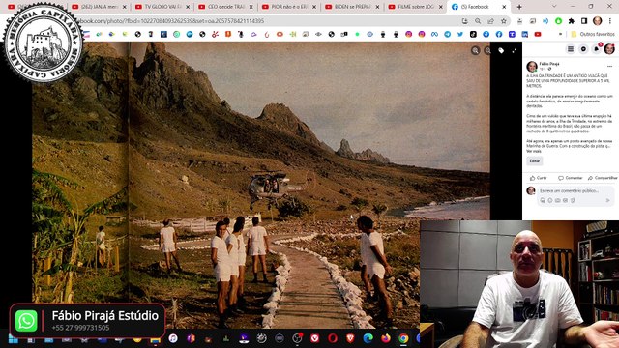Open the YouTube bookmark in bookmarks bar
This screenshot has width=619, height=348.
tap(538, 35)
